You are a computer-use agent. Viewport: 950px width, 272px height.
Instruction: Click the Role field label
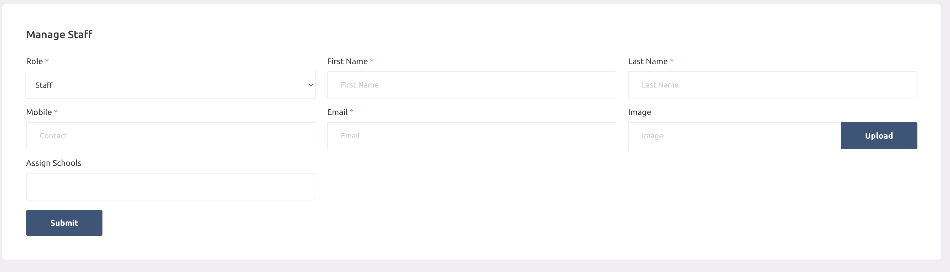[x=34, y=61]
